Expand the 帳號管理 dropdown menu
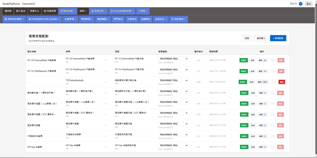Image resolution: width=317 pixels, height=158 pixels. pos(87,19)
